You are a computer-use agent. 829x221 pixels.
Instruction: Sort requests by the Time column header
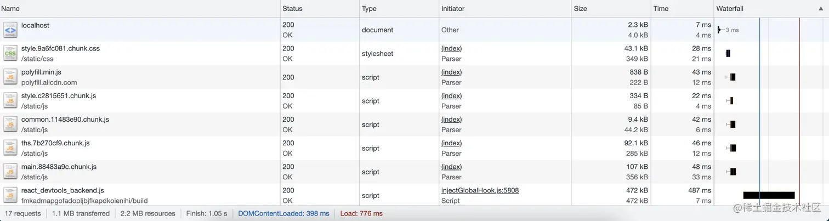[661, 9]
